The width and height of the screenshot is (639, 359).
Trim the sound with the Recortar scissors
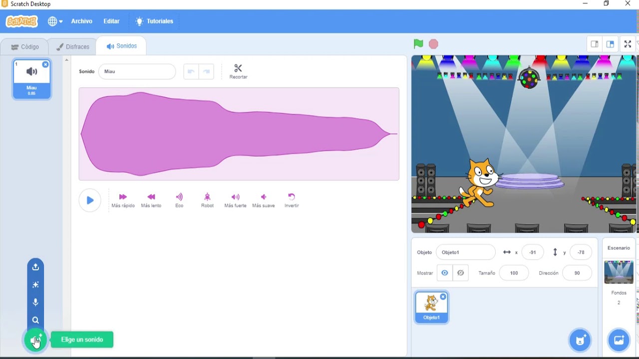pos(238,71)
